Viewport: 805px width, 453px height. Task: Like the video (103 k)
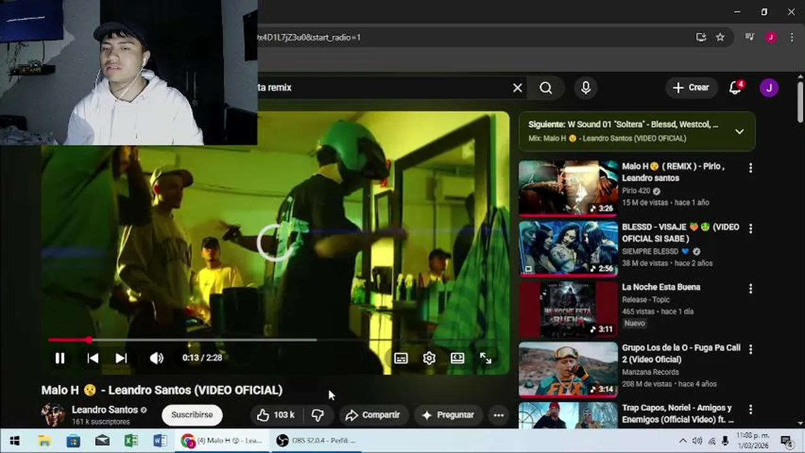tap(276, 415)
